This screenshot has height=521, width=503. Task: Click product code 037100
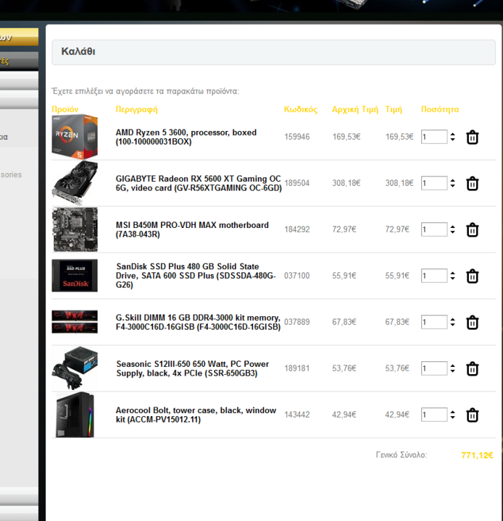click(297, 276)
